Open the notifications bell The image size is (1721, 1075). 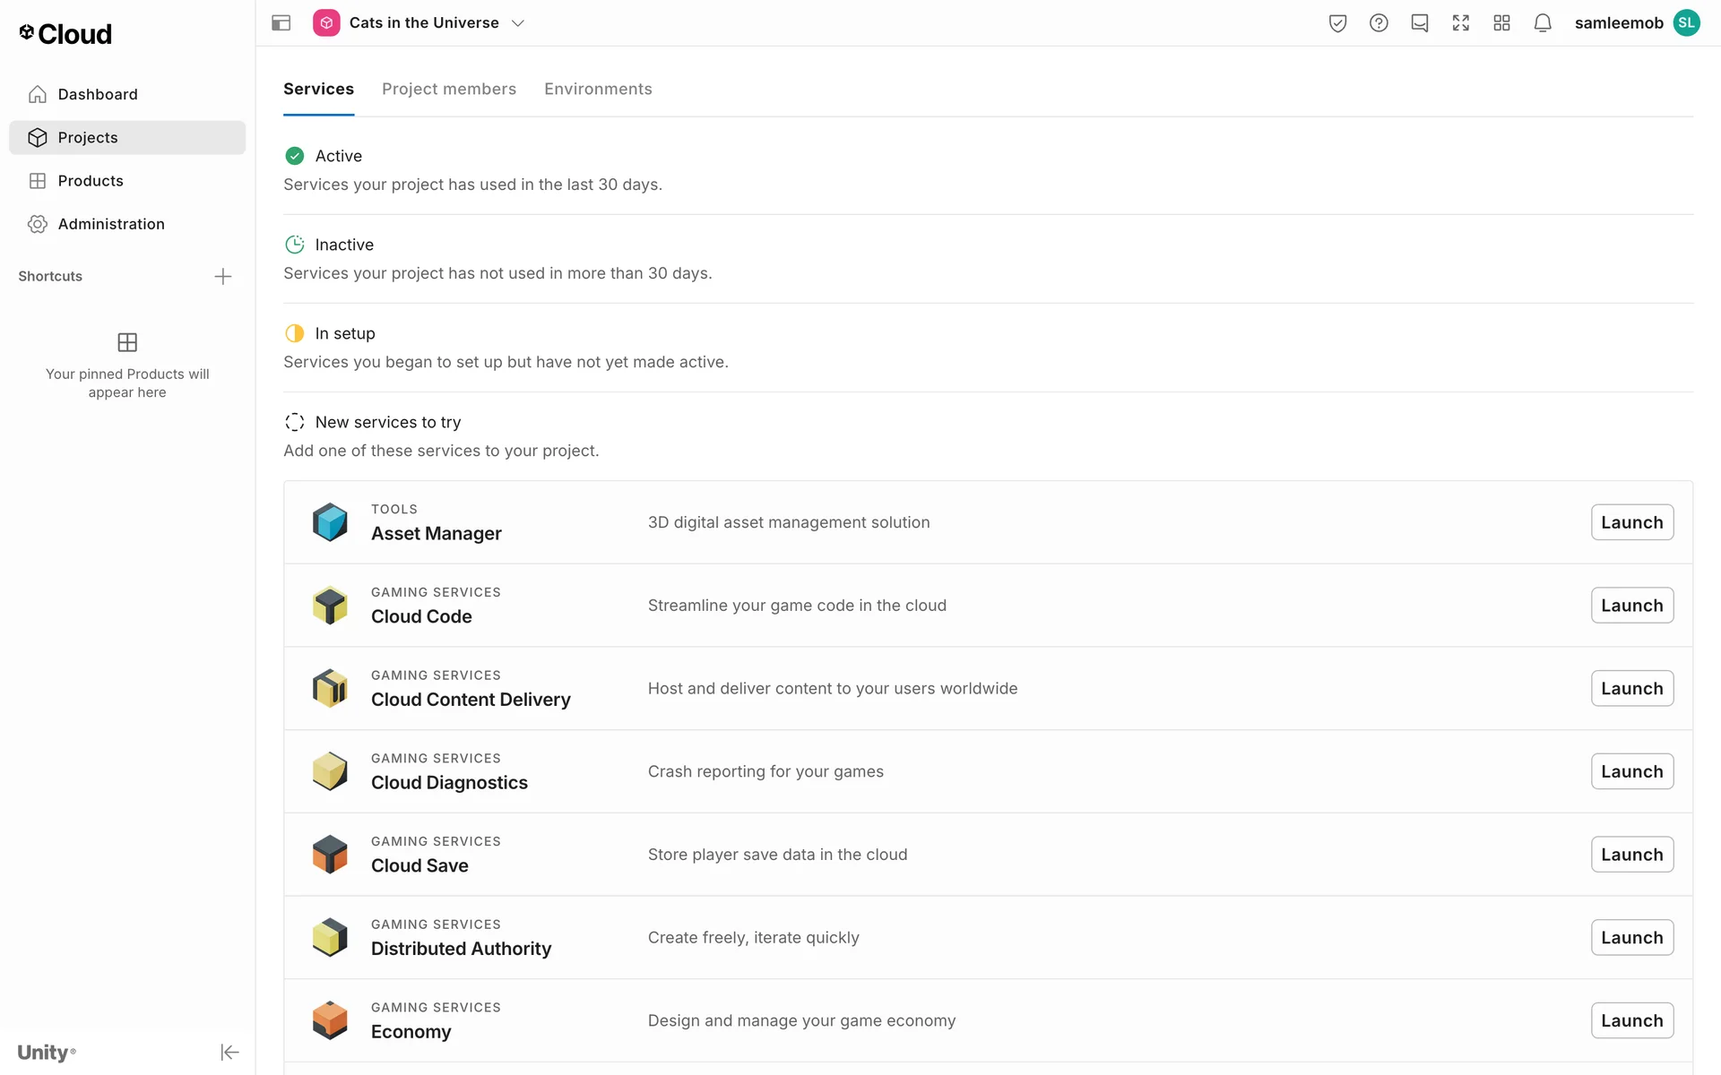tap(1543, 23)
